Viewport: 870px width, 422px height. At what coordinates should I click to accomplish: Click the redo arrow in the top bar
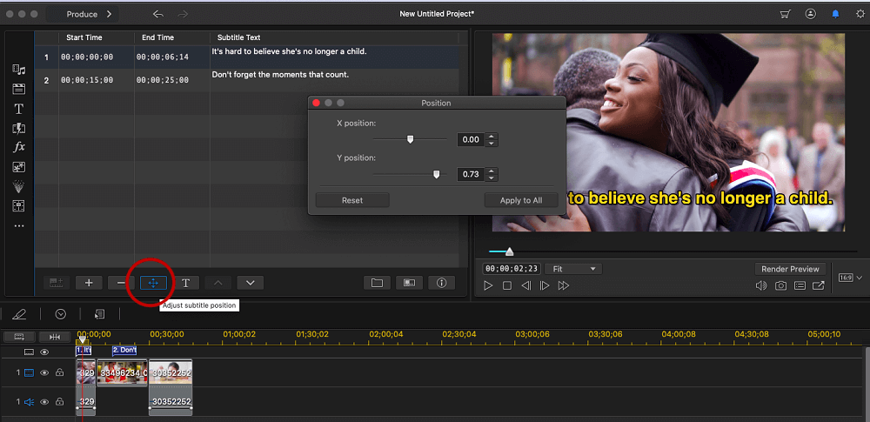[x=183, y=14]
